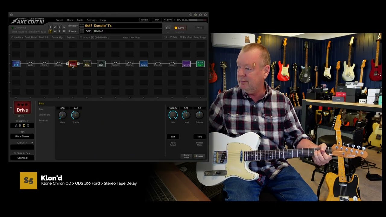
Task: Switch to scene 1
Action: [x=50, y=27]
